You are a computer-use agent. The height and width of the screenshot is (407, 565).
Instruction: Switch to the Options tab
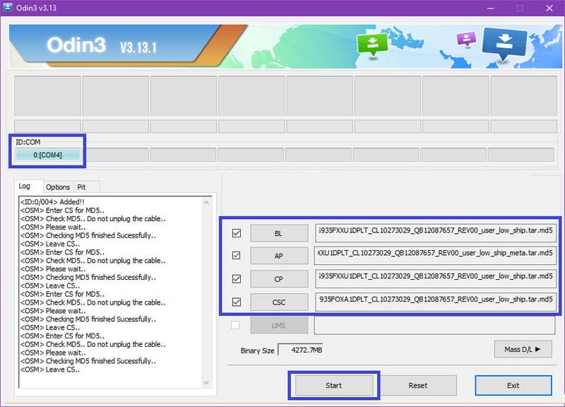click(58, 187)
